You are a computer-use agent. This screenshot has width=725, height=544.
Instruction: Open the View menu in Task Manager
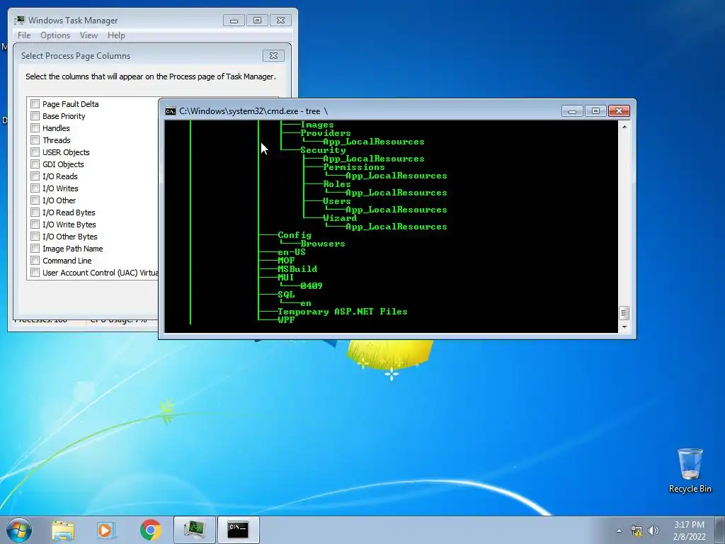point(89,35)
